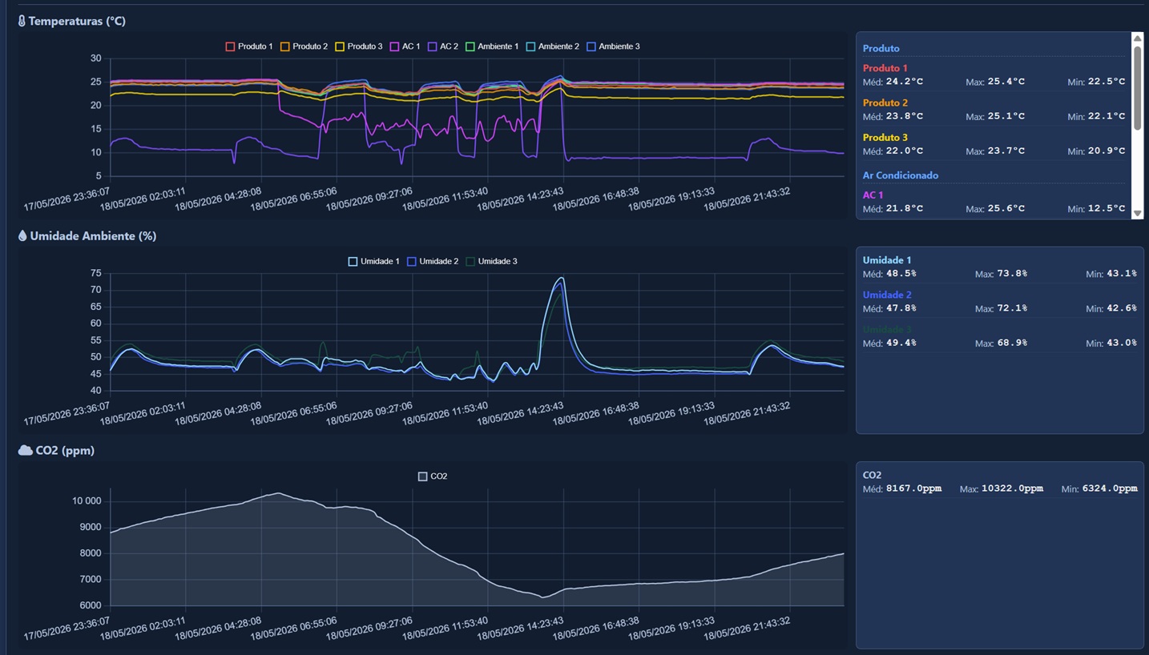The width and height of the screenshot is (1149, 655).
Task: Select the Ar Condicionado group header
Action: coord(901,175)
